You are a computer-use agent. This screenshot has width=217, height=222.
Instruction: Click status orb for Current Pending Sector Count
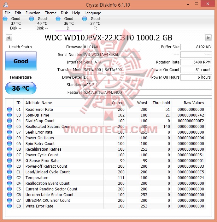[x=9, y=189]
